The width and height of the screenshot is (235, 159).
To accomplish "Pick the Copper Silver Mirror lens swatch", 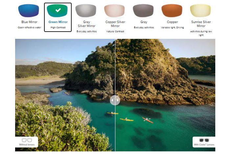I will click(x=114, y=10).
